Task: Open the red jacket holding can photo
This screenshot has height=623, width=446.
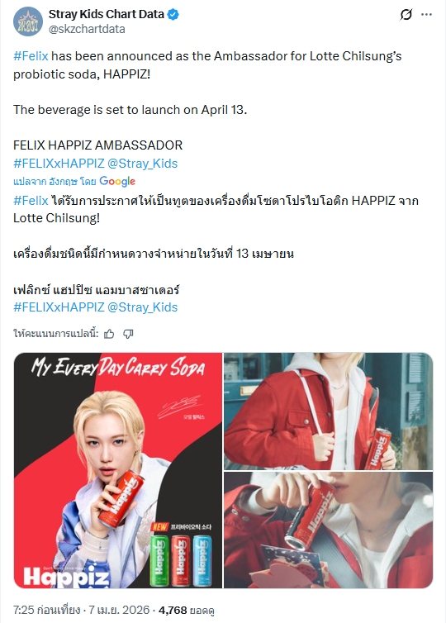Action: (329, 411)
